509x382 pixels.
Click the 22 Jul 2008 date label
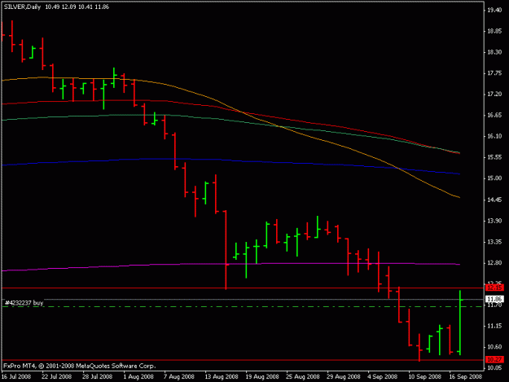tap(56, 376)
